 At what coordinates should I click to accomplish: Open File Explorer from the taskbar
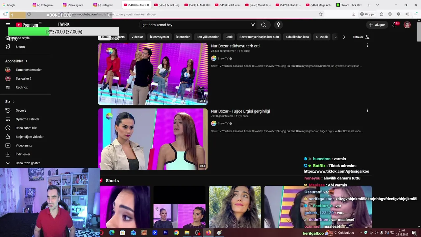[x=187, y=233]
